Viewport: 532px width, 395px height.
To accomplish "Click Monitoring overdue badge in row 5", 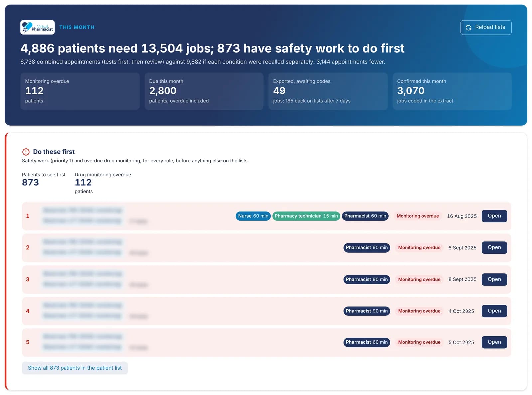I will (x=419, y=342).
